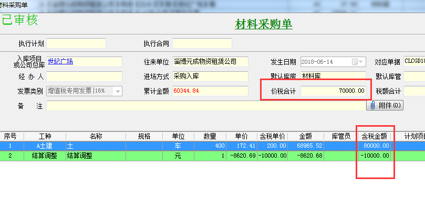Click the 土 name cell in row 1

pyautogui.click(x=96, y=146)
